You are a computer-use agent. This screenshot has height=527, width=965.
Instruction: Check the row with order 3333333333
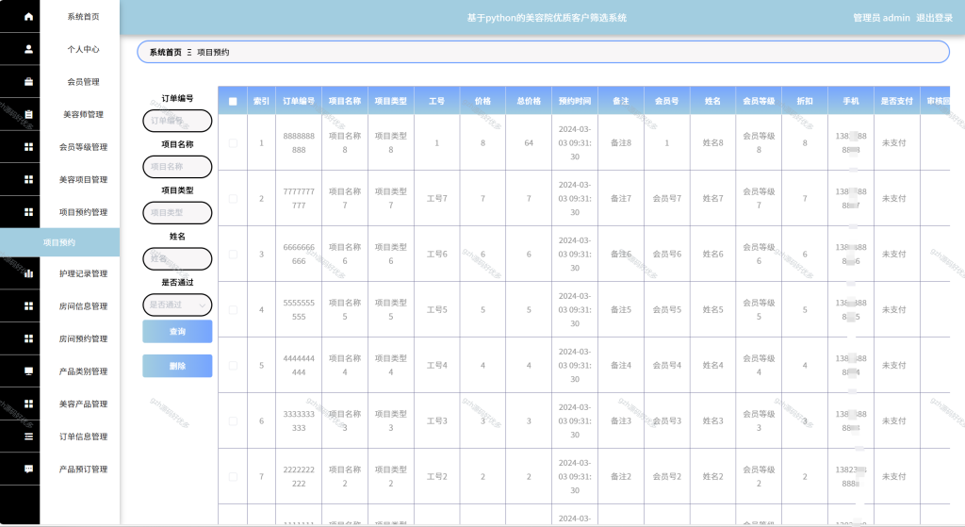233,421
